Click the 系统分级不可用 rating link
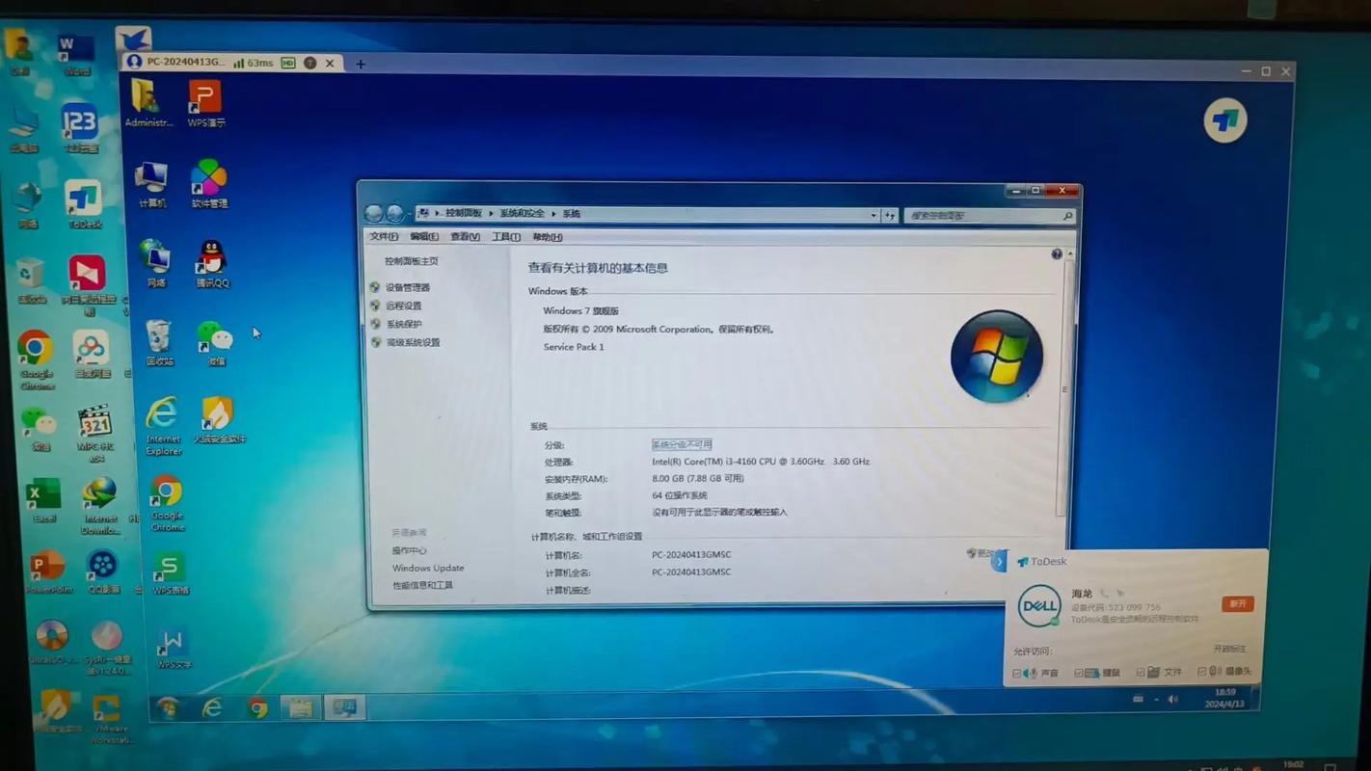Screen dimensions: 1371x771 (682, 444)
